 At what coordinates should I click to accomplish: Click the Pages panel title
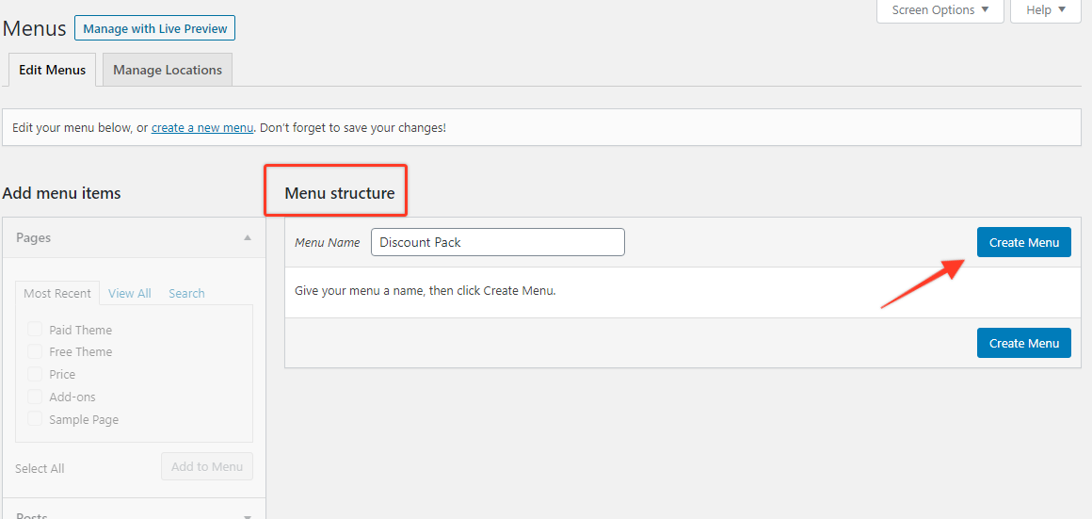point(34,237)
